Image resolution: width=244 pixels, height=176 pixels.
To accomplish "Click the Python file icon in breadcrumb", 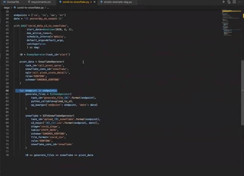I will tap(15, 7).
